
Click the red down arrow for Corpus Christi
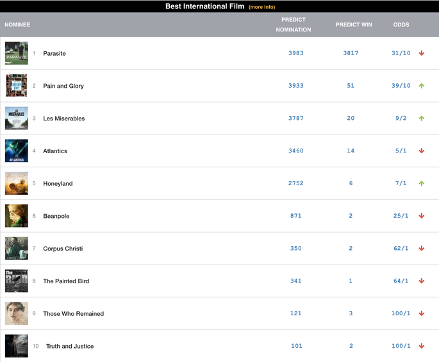421,249
